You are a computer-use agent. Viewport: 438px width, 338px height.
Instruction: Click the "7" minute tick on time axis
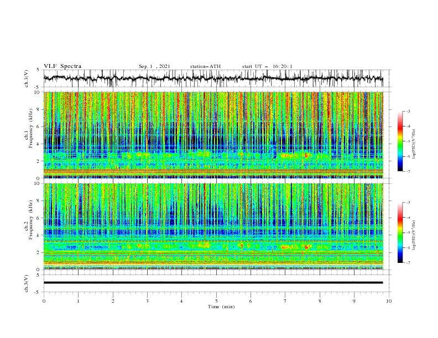tap(285, 301)
